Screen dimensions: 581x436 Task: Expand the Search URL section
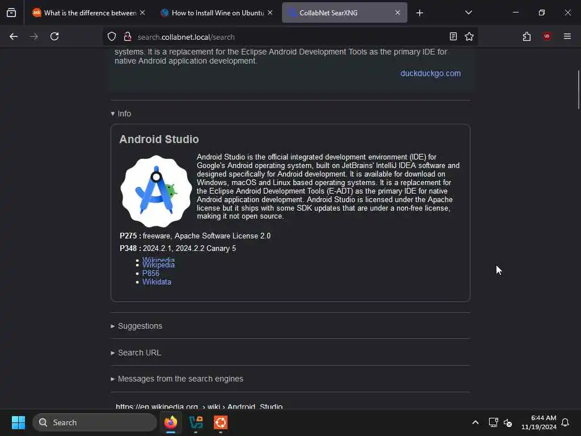[x=136, y=353]
